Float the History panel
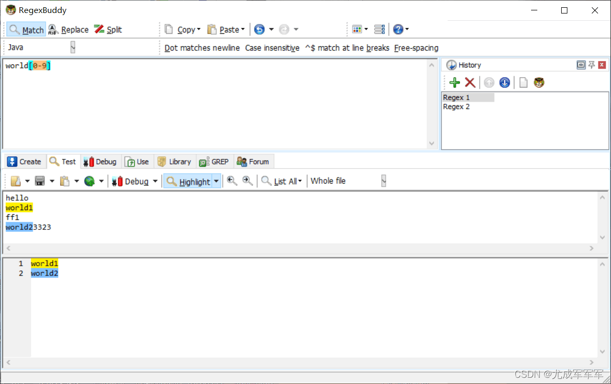 coord(581,65)
